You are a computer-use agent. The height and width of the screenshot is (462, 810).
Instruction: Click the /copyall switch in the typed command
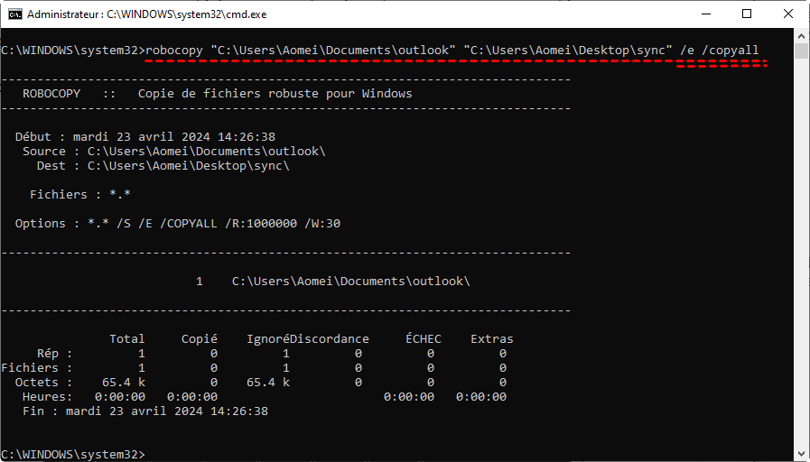(x=729, y=50)
